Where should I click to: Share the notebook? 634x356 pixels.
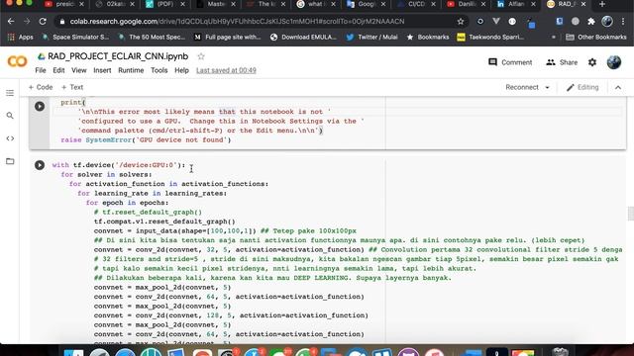tap(562, 62)
